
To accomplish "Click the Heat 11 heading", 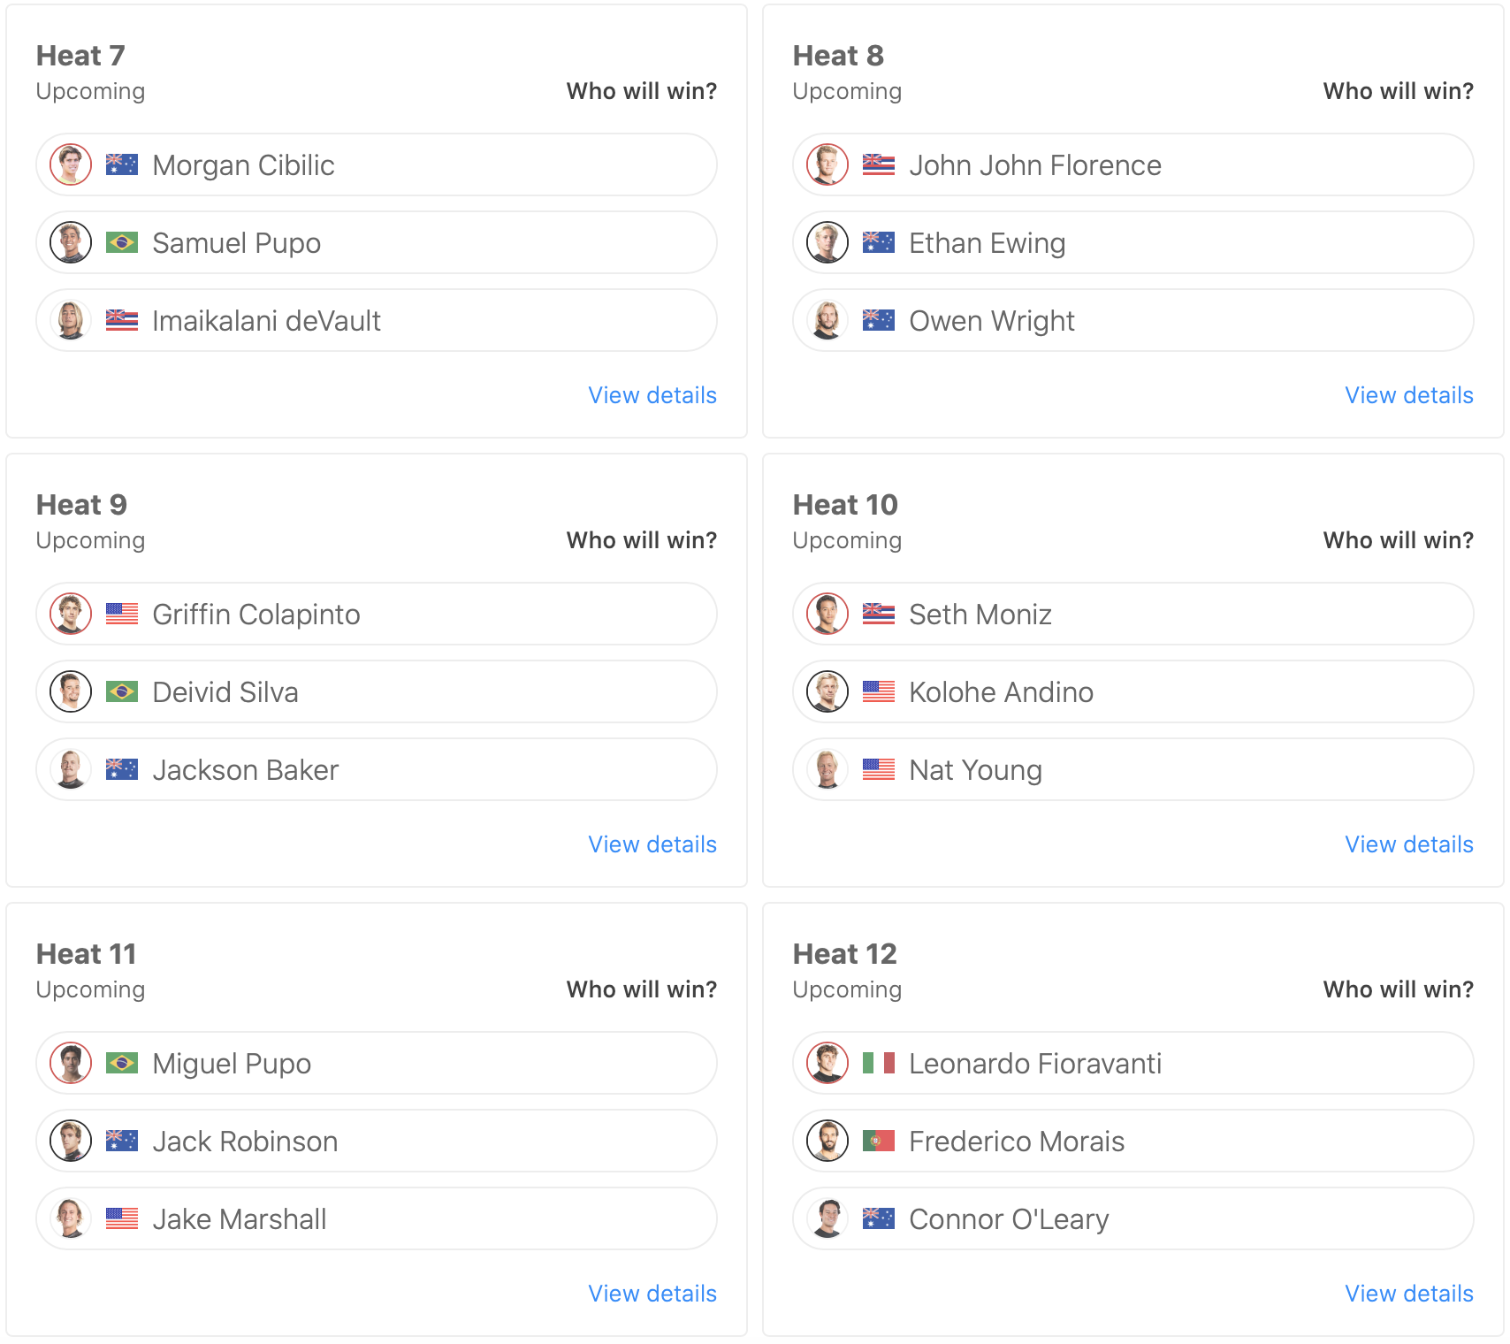I will (87, 954).
